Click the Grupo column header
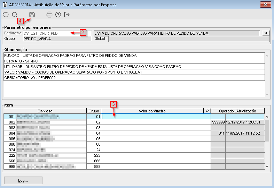This screenshot has height=188, width=274. pyautogui.click(x=94, y=111)
